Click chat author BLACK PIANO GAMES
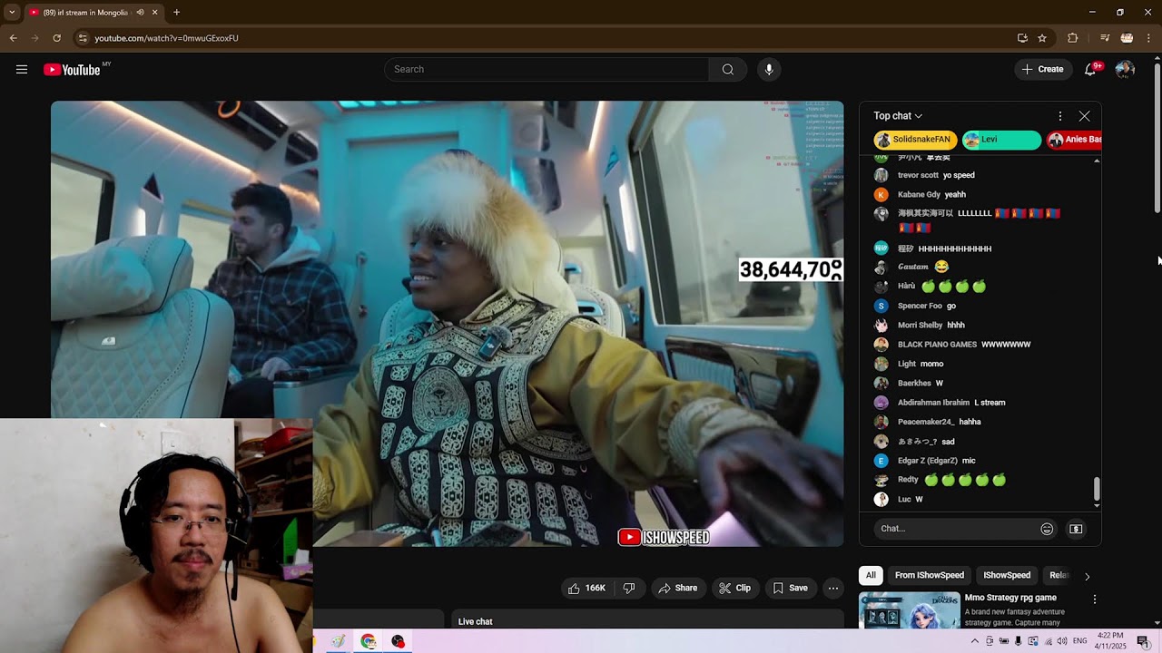Image resolution: width=1162 pixels, height=653 pixels. tap(937, 345)
